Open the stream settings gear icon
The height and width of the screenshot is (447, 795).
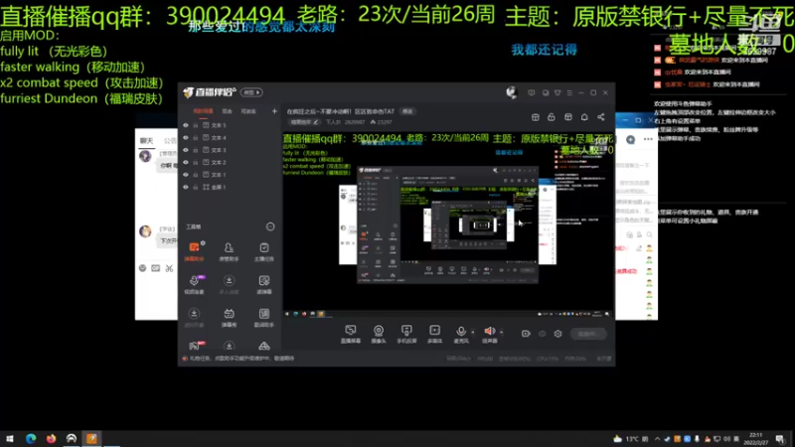coord(557,334)
